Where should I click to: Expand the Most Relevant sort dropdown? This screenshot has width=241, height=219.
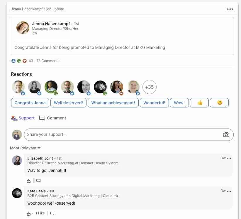pyautogui.click(x=25, y=148)
